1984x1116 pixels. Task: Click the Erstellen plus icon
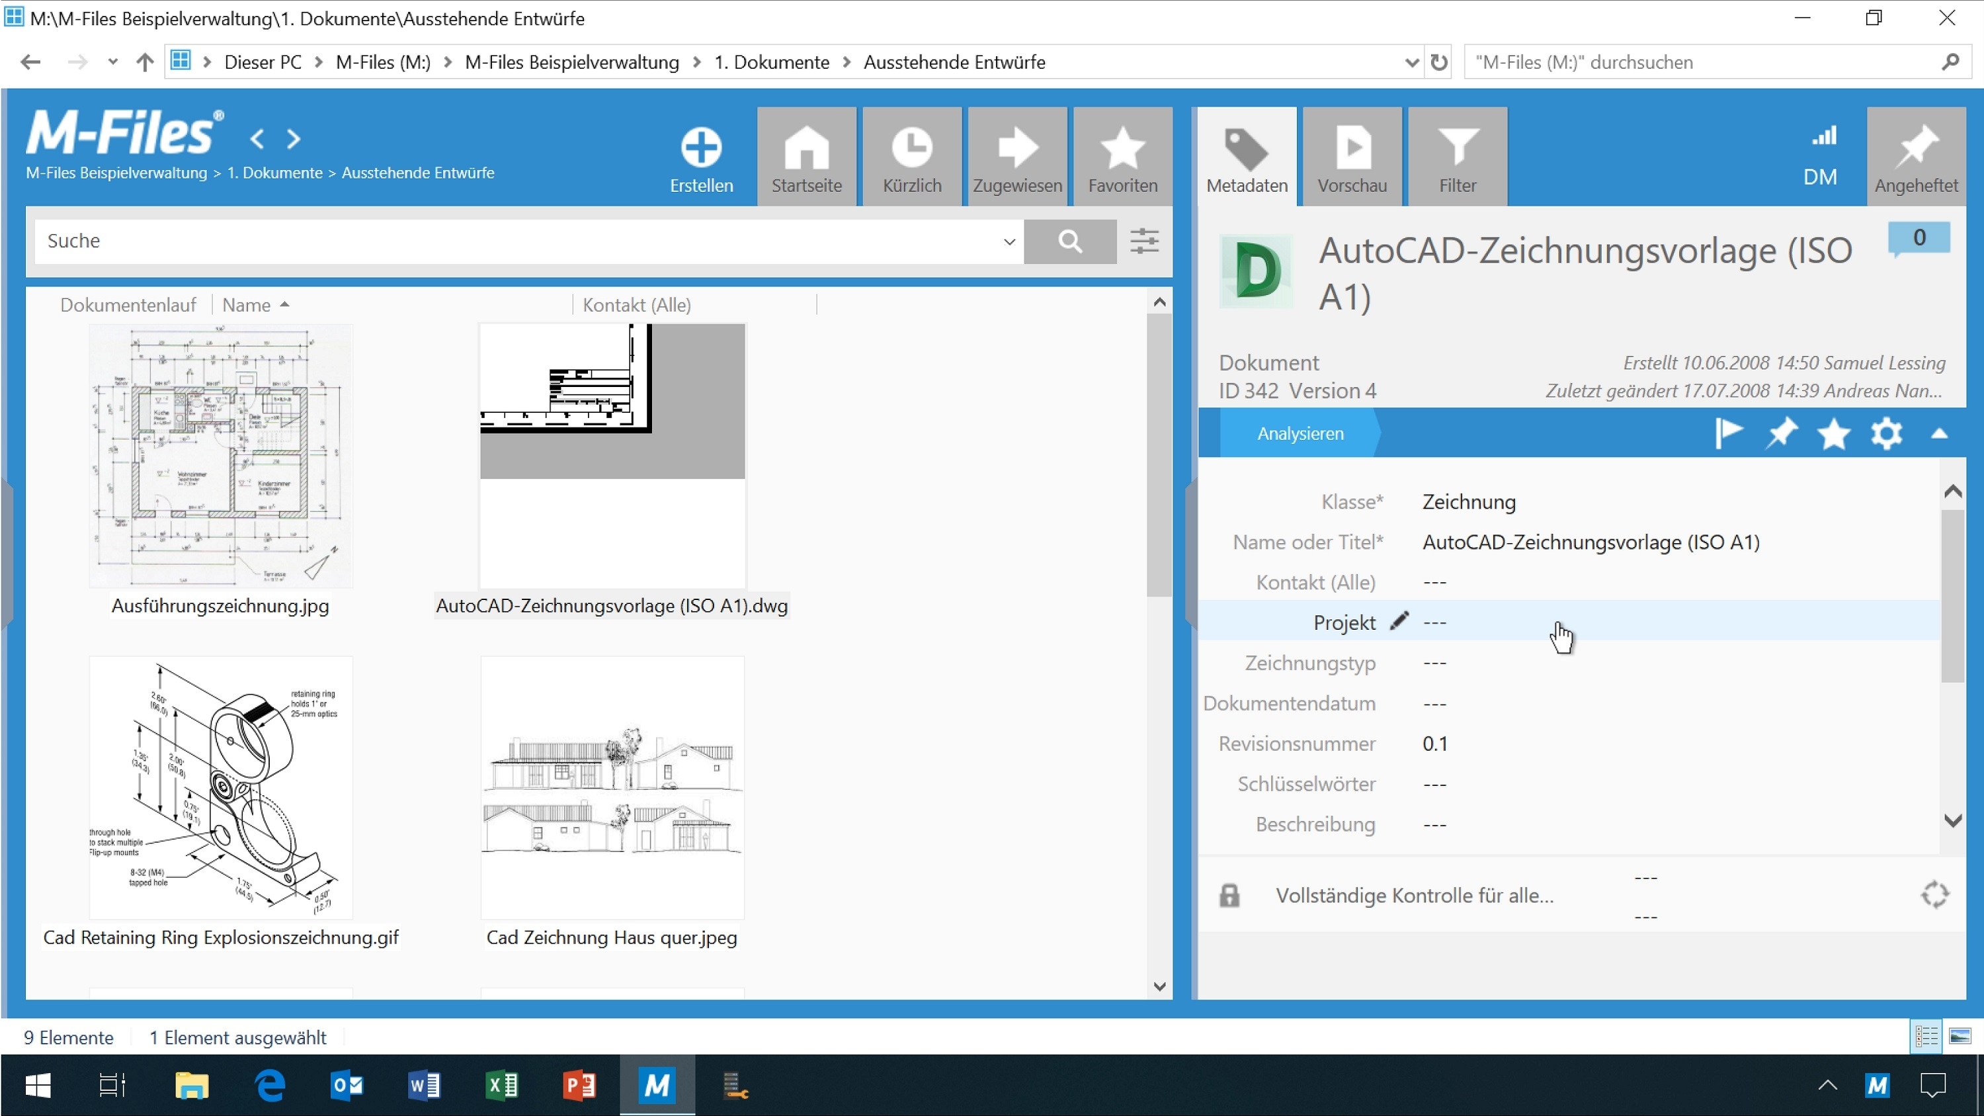[x=701, y=148]
